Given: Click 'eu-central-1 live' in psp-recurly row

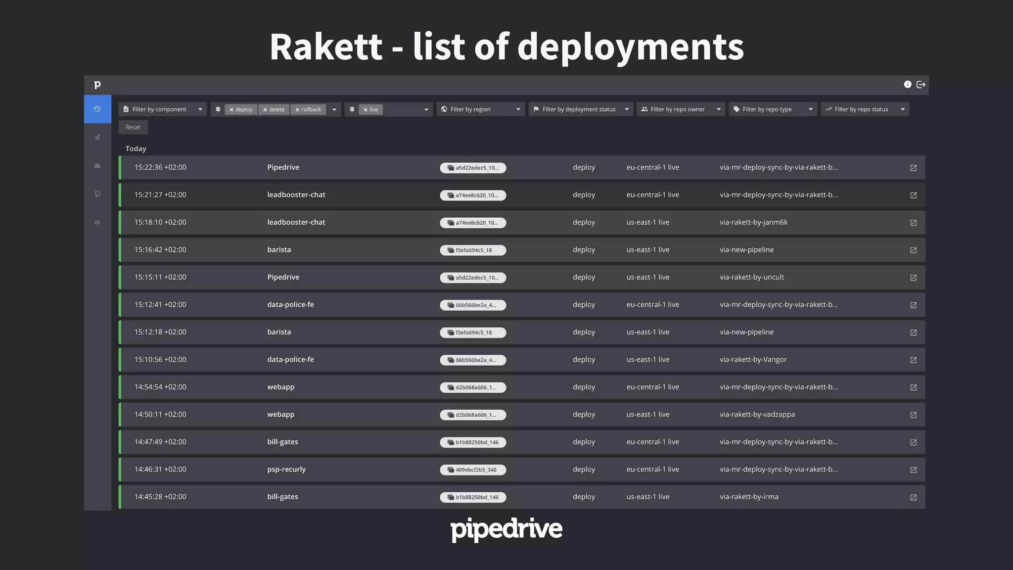Looking at the screenshot, I should [x=653, y=469].
